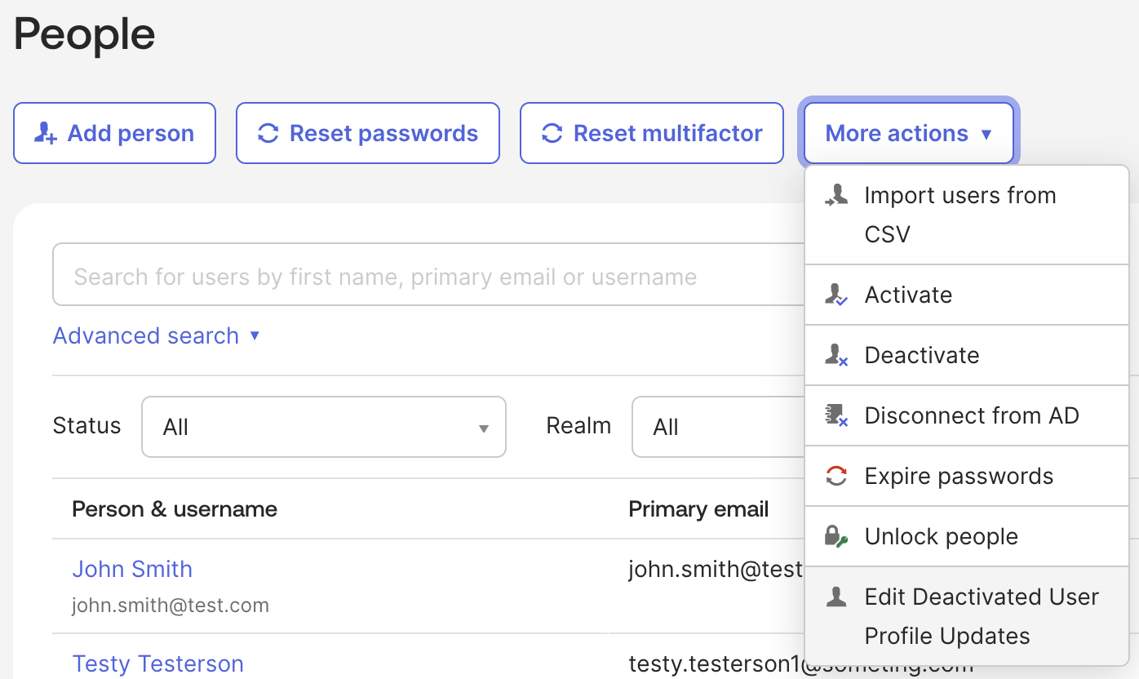The width and height of the screenshot is (1139, 679).
Task: Open John Smith's profile link
Action: click(x=132, y=569)
